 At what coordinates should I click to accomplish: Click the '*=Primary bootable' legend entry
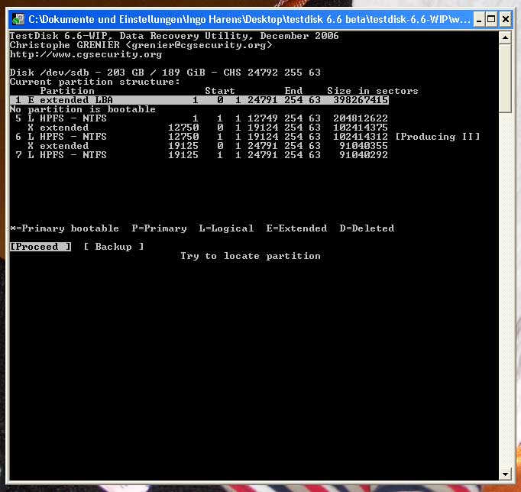point(64,228)
